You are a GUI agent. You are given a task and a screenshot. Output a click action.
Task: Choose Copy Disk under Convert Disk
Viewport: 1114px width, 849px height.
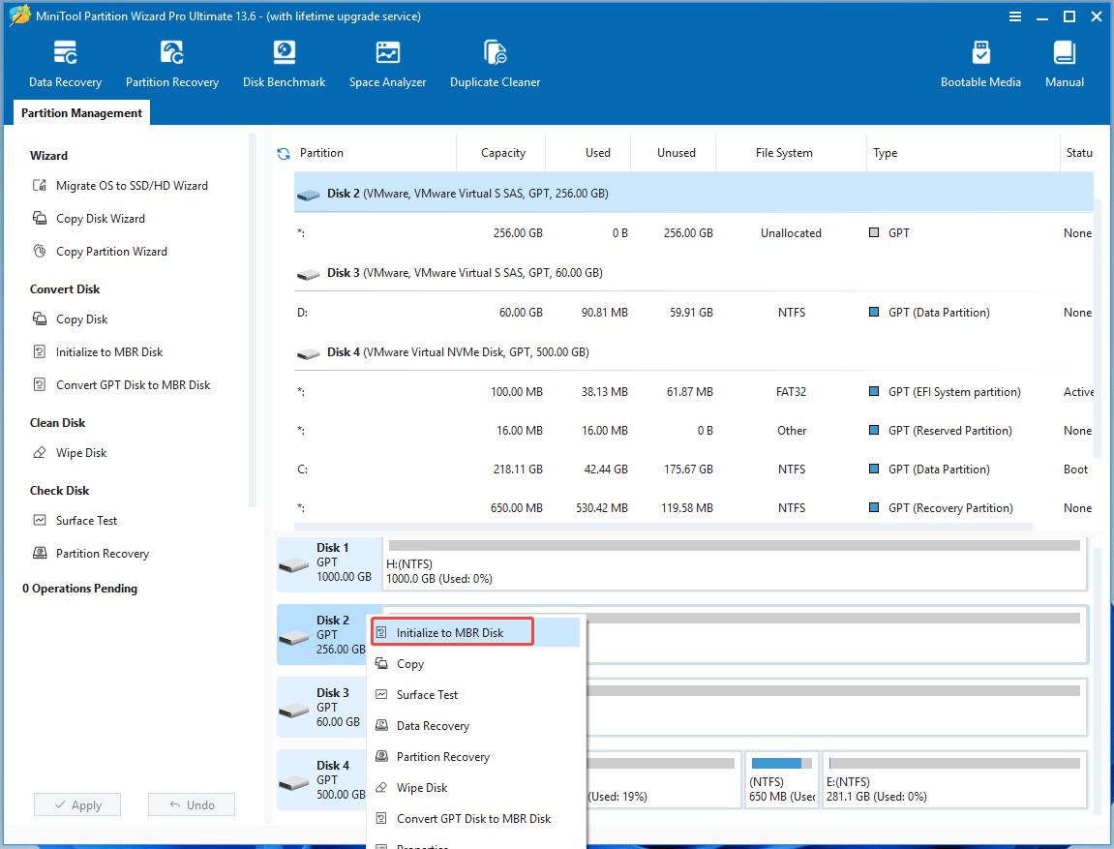click(x=71, y=319)
